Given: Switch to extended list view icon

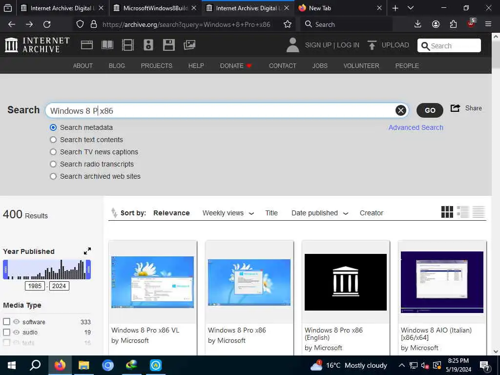Looking at the screenshot, I should [463, 212].
